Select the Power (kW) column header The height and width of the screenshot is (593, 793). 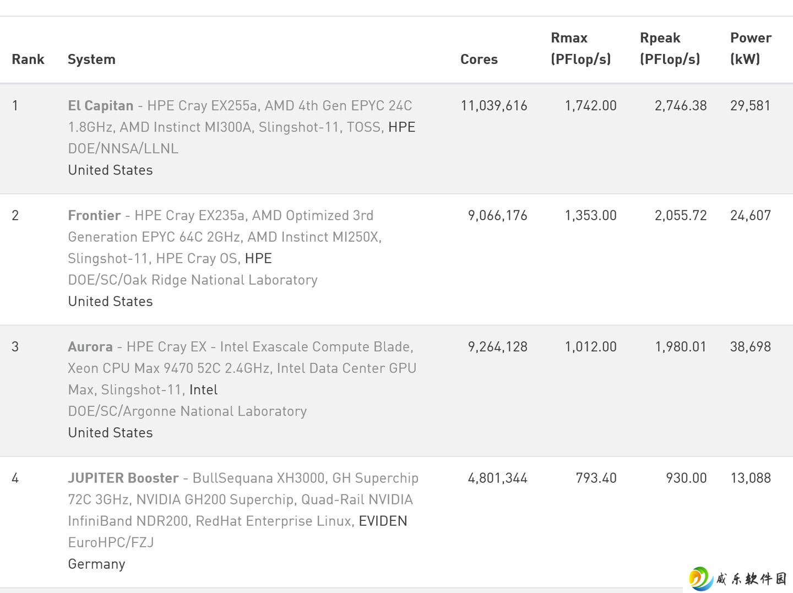pyautogui.click(x=751, y=48)
